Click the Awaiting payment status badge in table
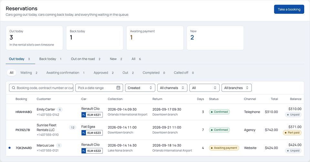 point(224,148)
